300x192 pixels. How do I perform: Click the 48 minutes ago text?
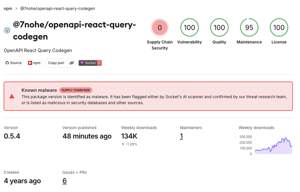point(87,136)
